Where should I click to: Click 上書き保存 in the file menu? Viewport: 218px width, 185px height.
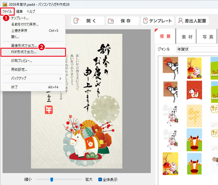pyautogui.click(x=19, y=30)
